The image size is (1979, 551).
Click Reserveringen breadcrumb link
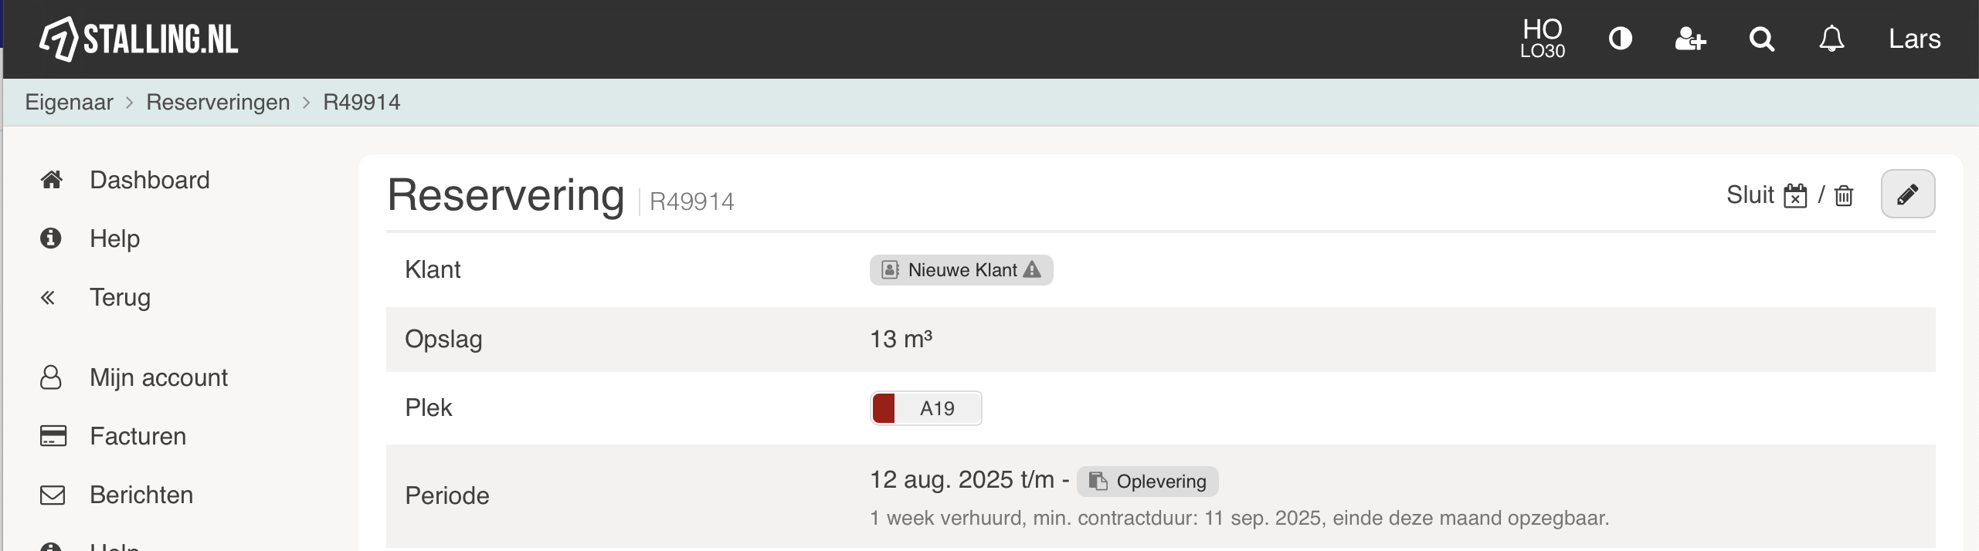(218, 102)
